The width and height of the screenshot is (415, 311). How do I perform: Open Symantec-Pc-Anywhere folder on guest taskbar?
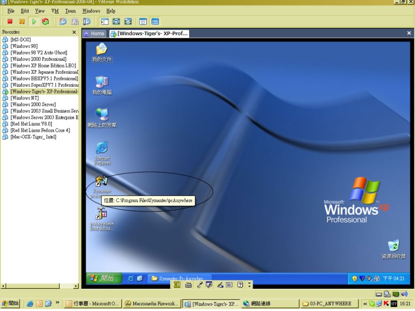(180, 278)
